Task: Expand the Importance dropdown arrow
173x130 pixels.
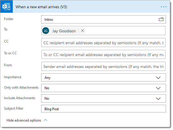Action: click(x=158, y=78)
